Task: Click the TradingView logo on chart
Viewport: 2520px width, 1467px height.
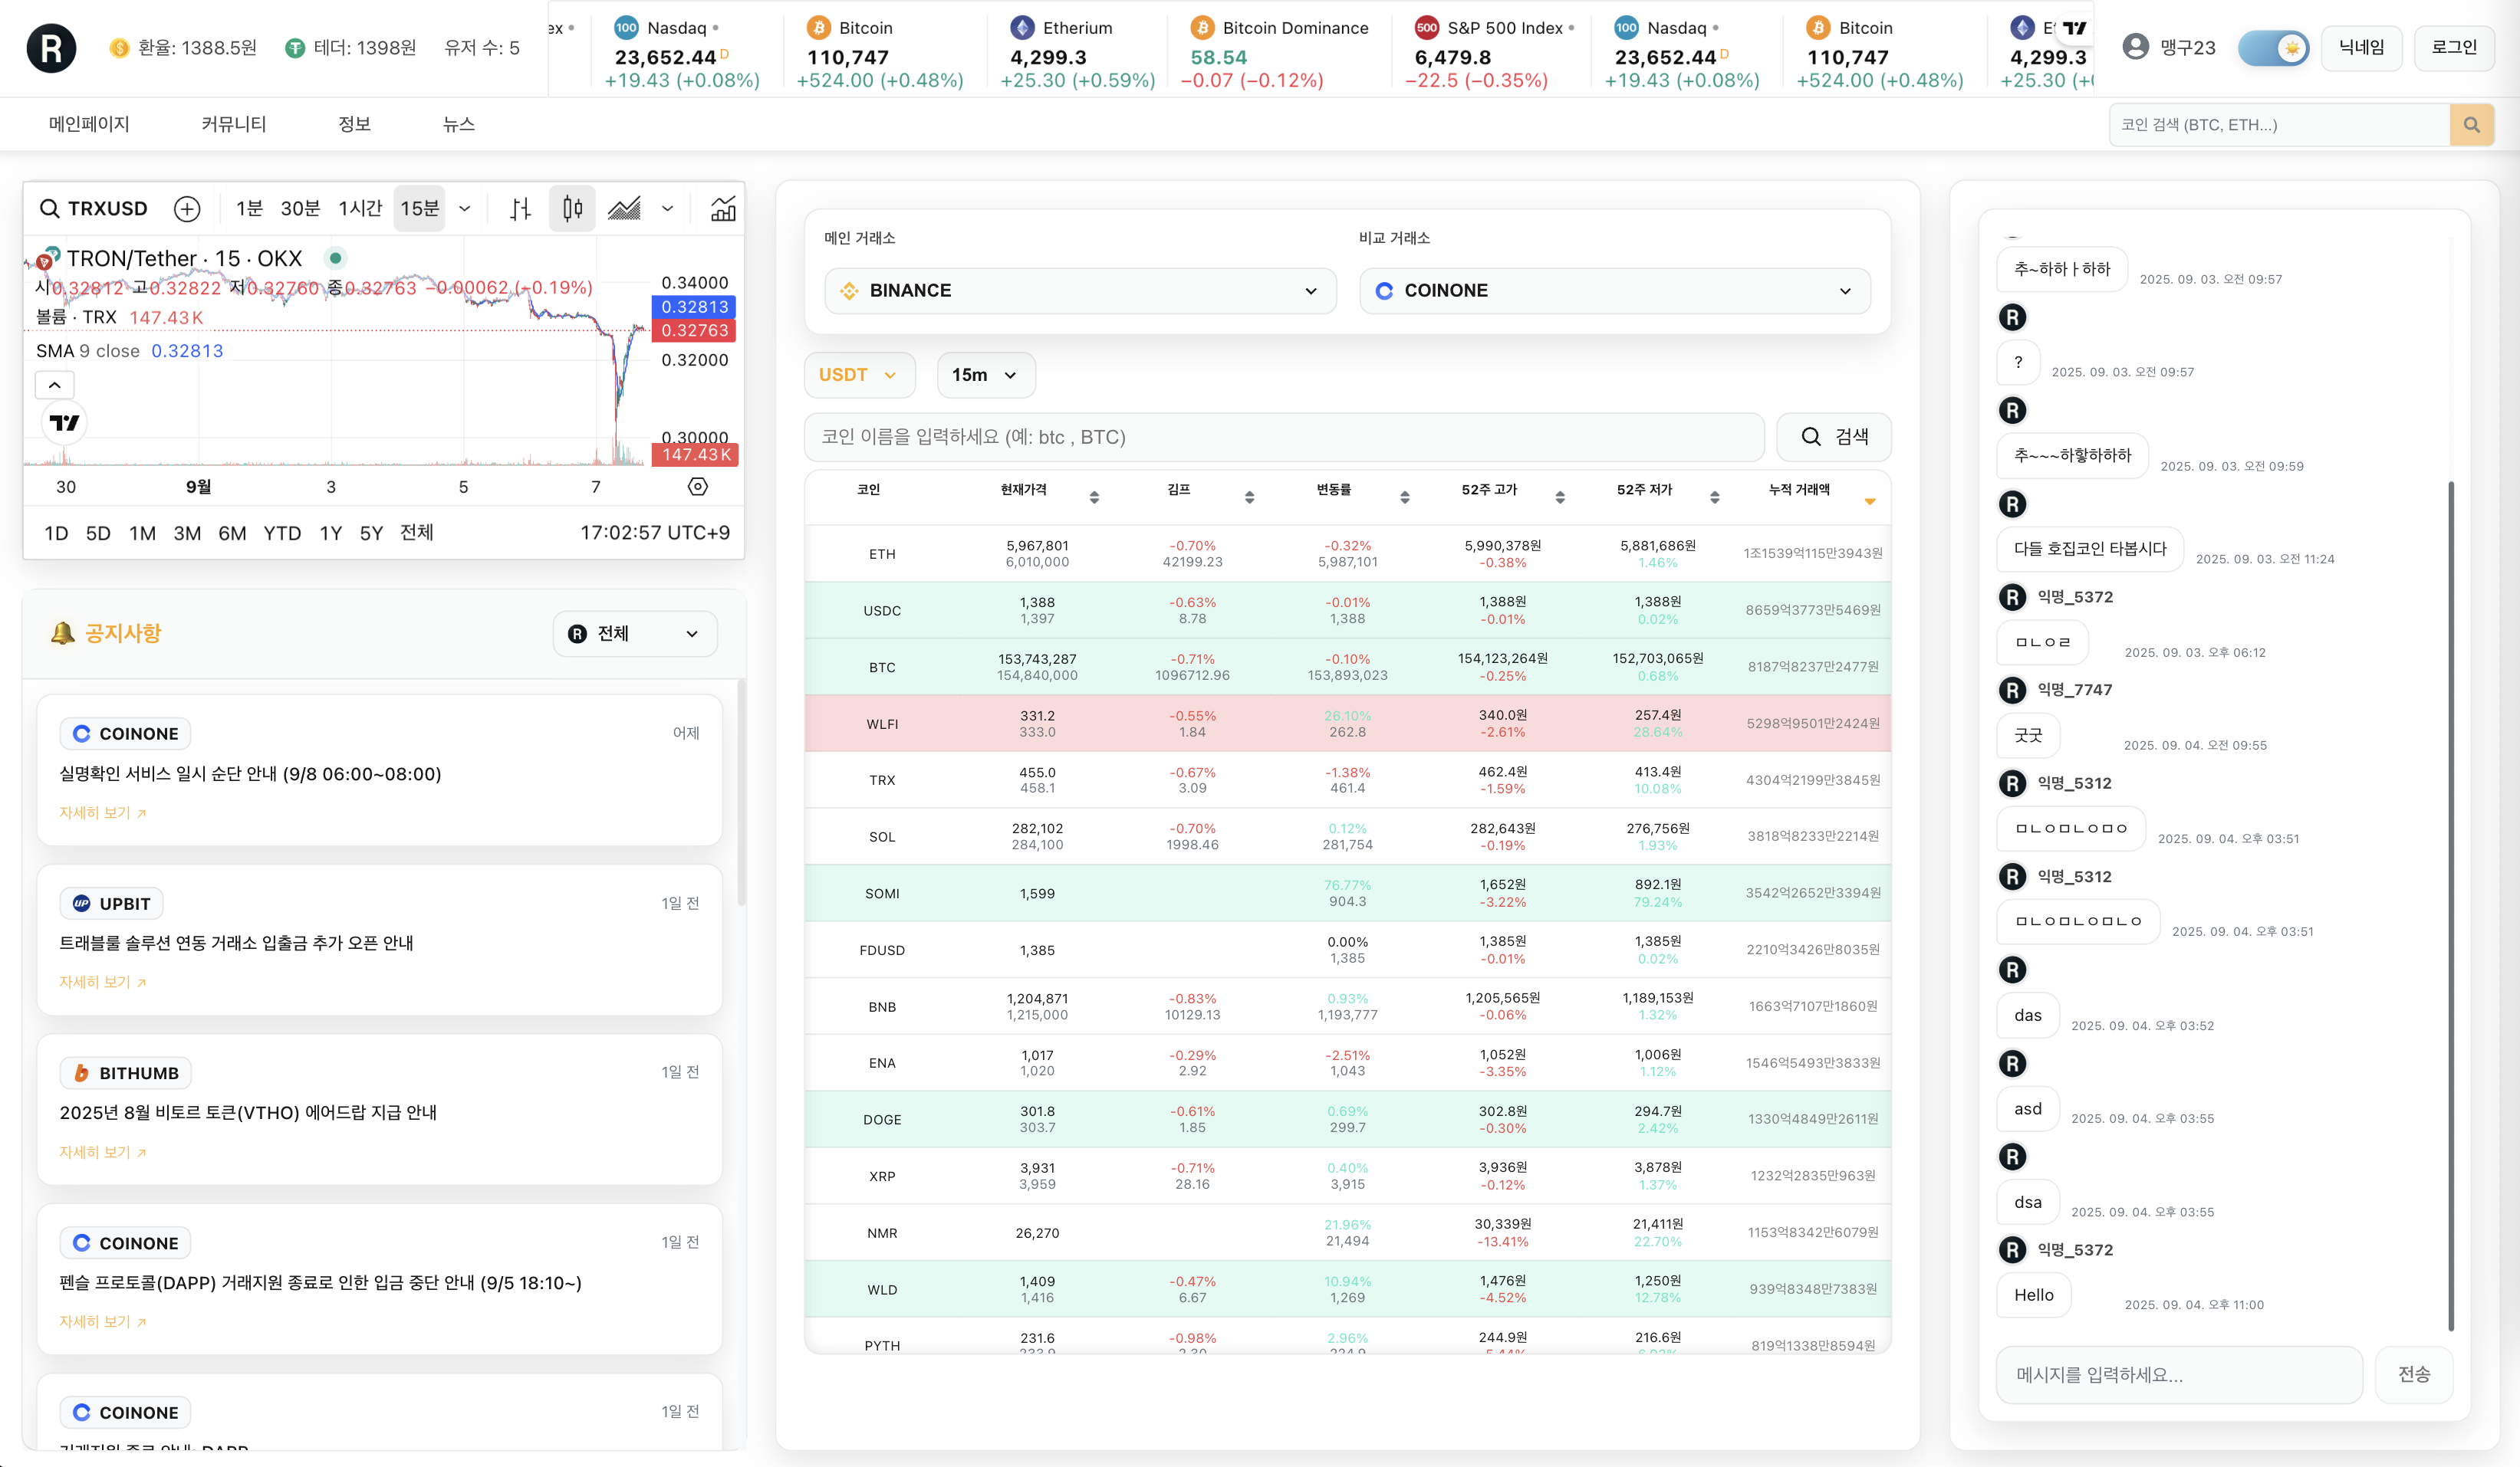Action: click(x=65, y=423)
